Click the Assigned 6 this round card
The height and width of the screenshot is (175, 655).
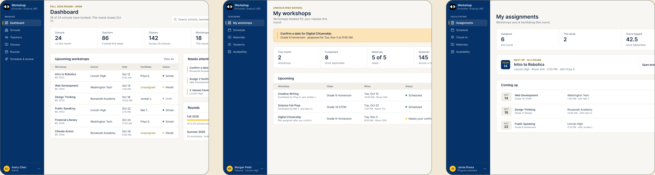pyautogui.click(x=528, y=39)
